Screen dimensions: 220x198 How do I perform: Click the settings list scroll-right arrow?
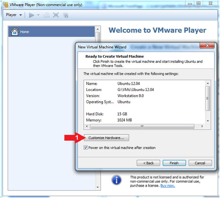click(202, 126)
